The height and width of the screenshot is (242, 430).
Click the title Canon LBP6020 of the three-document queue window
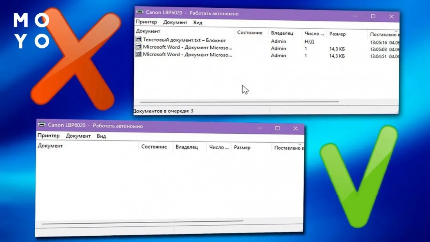pyautogui.click(x=164, y=13)
